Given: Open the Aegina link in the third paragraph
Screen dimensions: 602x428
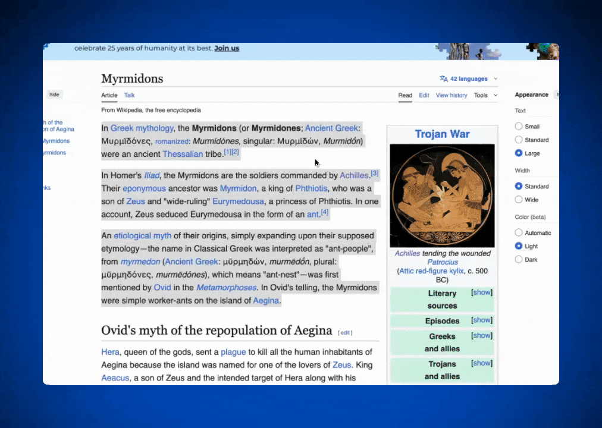Looking at the screenshot, I should pos(266,300).
